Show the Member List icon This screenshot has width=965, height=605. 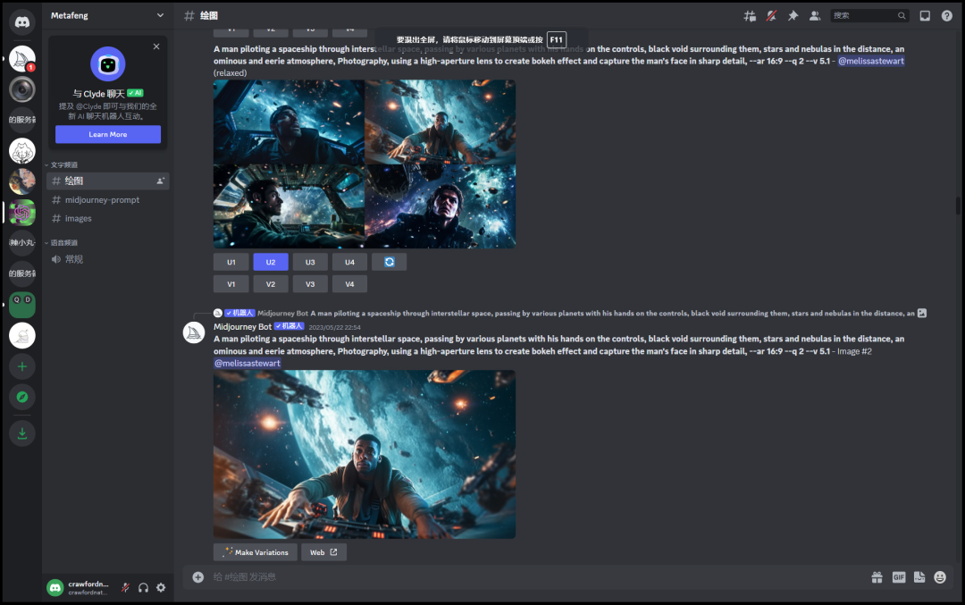point(815,16)
